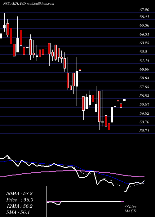Click the 67.26 price level label
Image resolution: width=155 pixels, height=217 pixels.
pos(144,10)
